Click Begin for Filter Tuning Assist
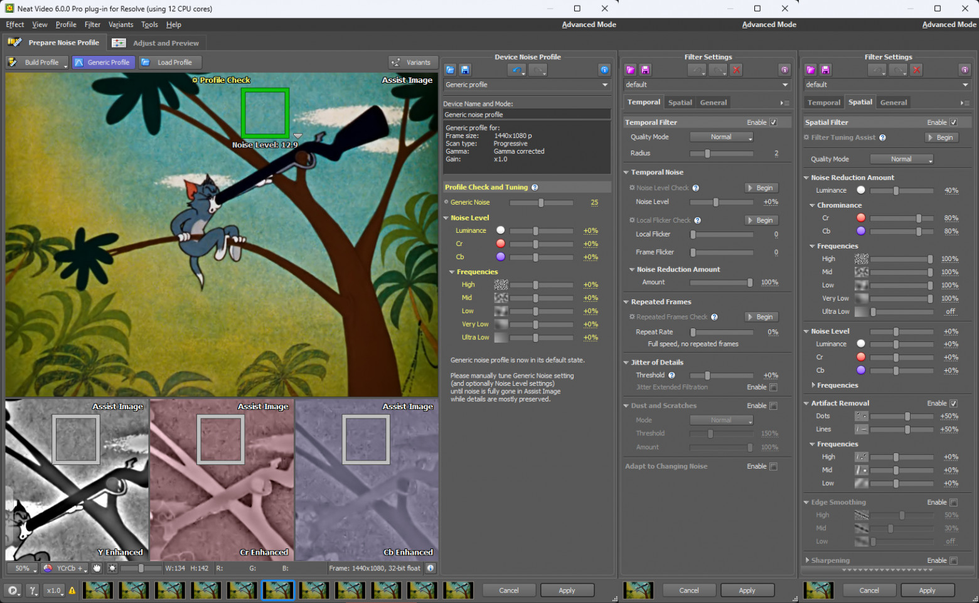Image resolution: width=979 pixels, height=603 pixels. (941, 137)
